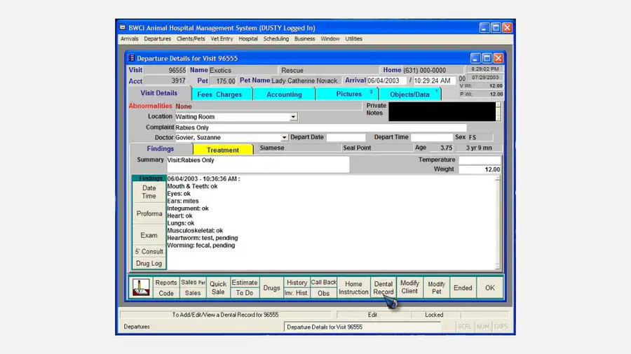The height and width of the screenshot is (354, 631).
Task: Expand the Doctor dropdown arrow
Action: [284, 137]
